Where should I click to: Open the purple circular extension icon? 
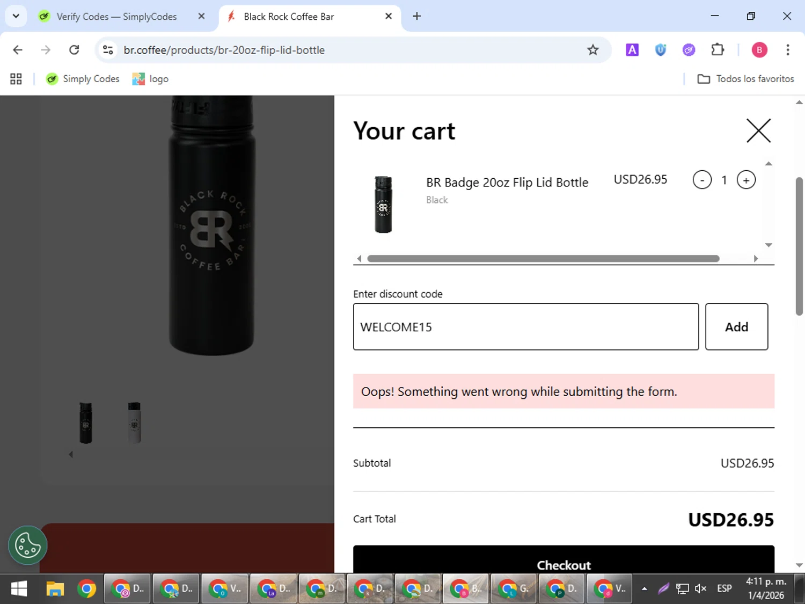(689, 50)
